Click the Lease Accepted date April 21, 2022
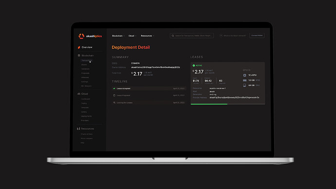Viewport: 336px width, 189px height. pyautogui.click(x=179, y=89)
